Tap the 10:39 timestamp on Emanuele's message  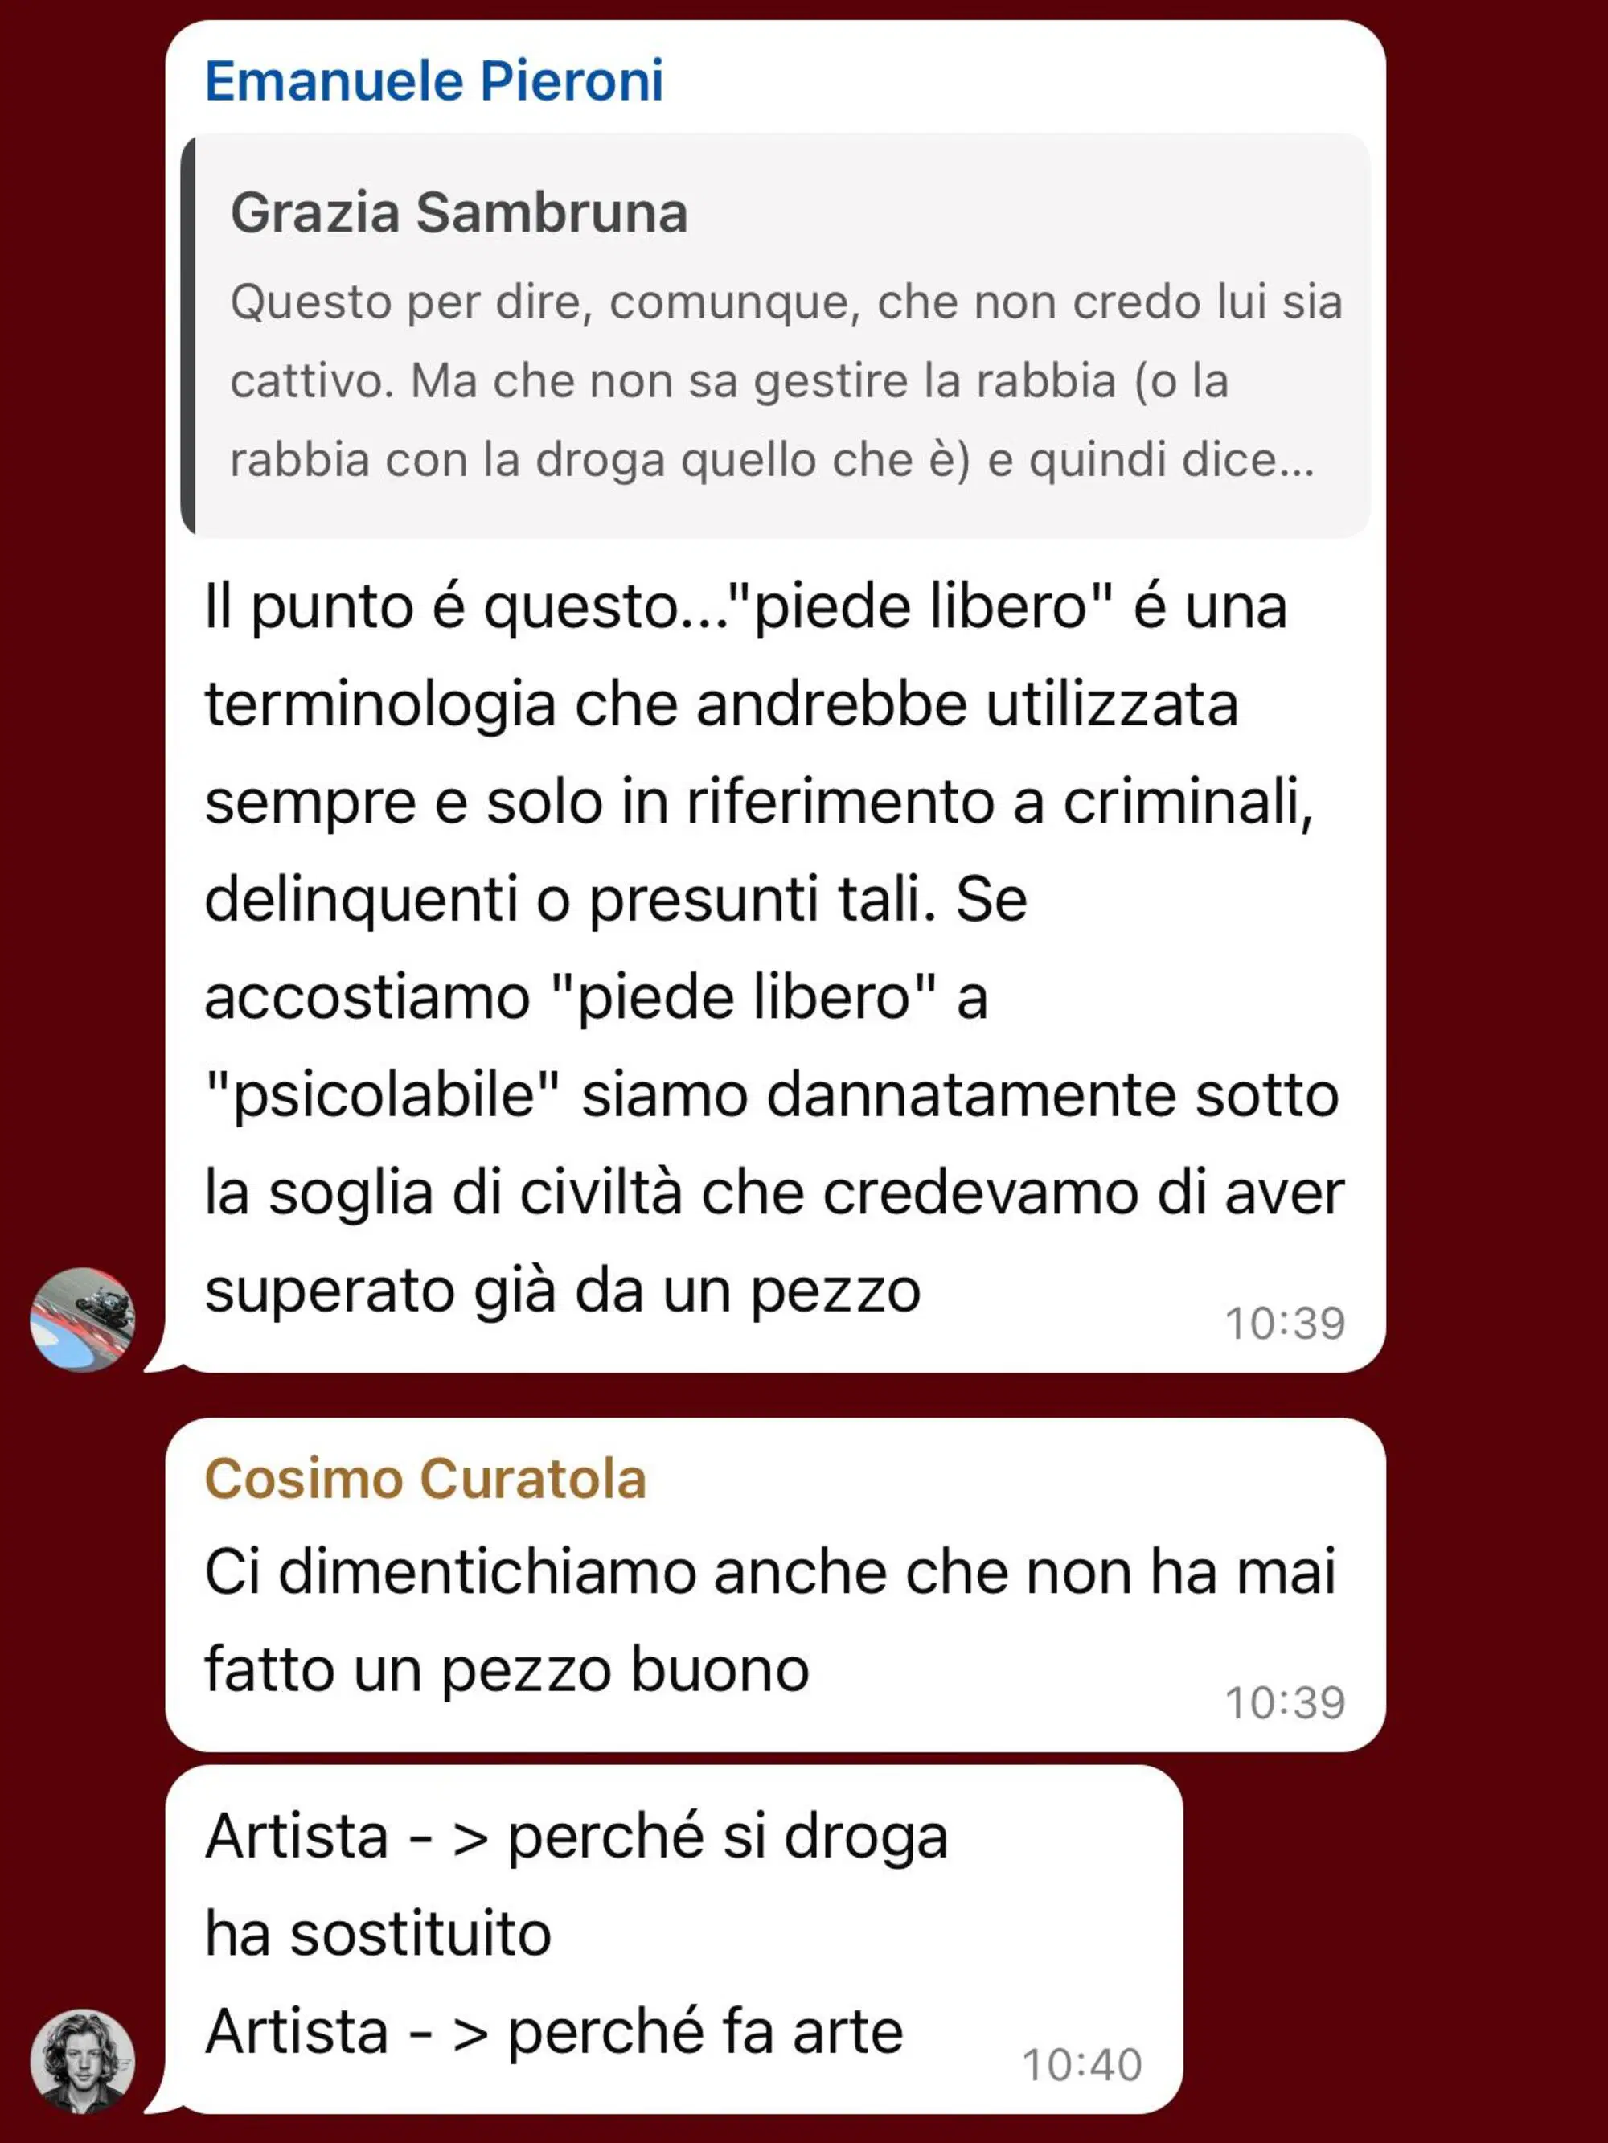click(1286, 1324)
